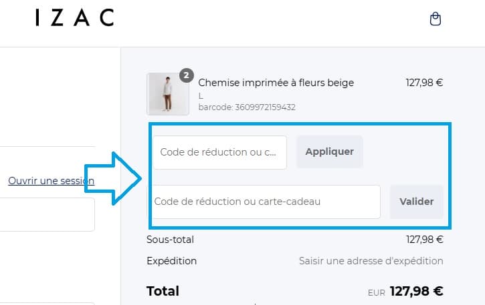
Task: Click the empty field under Ouvrir une session
Action: [x=47, y=214]
